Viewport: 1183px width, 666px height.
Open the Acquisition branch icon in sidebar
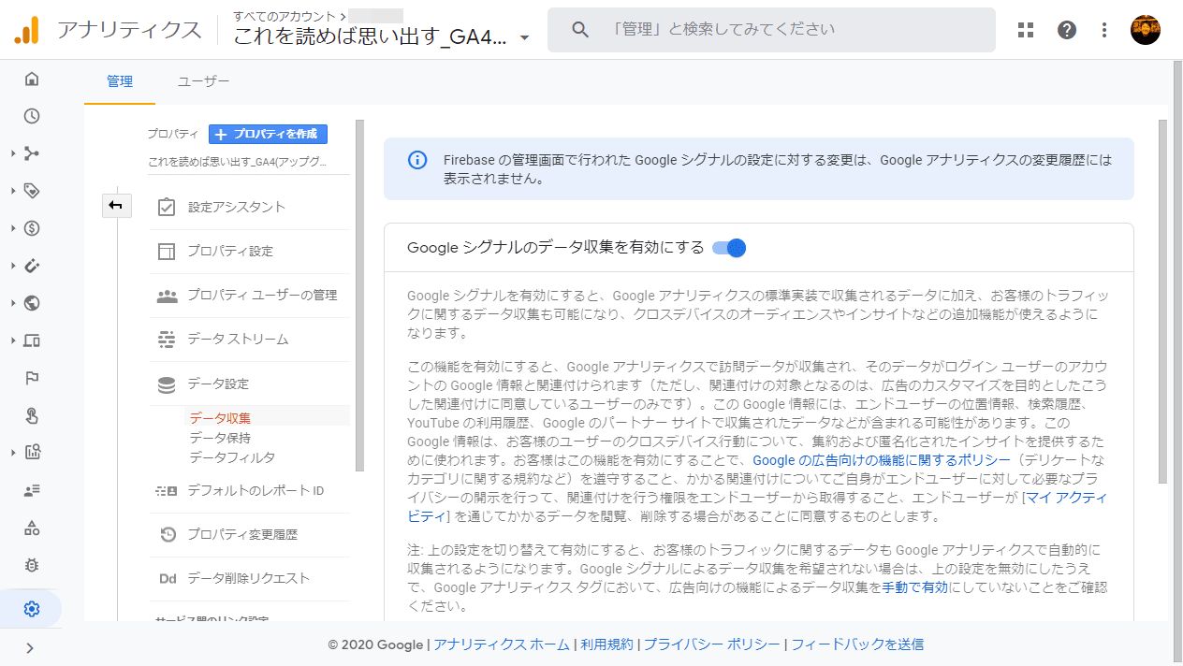(32, 153)
